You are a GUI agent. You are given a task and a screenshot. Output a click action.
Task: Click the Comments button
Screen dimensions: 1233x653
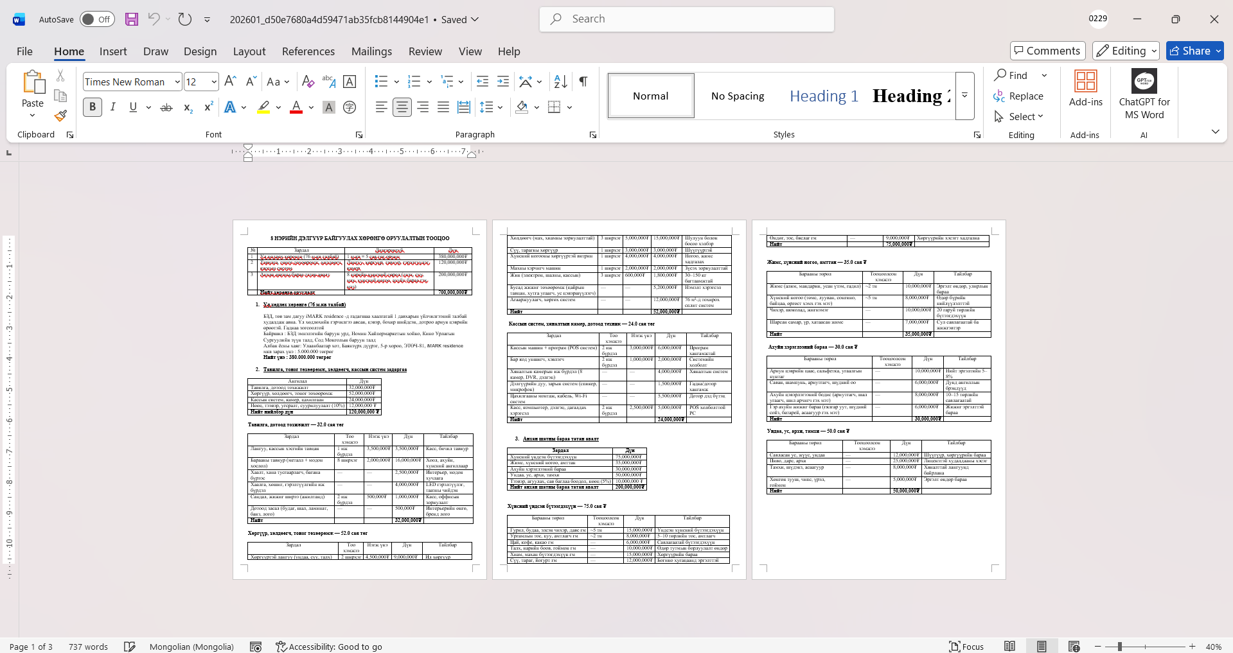(1047, 51)
